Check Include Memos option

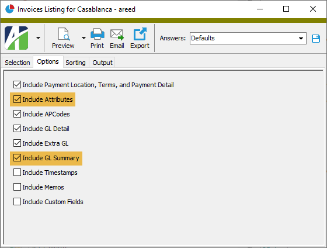tap(17, 187)
